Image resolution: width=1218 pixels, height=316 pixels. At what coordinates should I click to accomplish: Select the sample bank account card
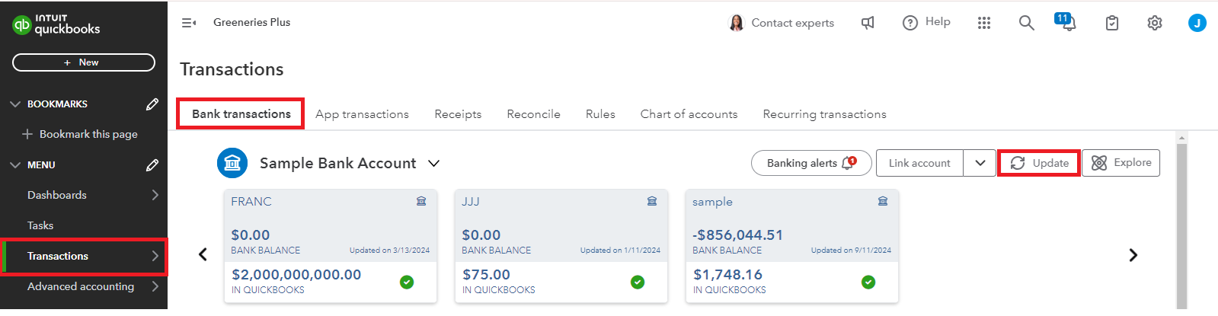pyautogui.click(x=792, y=246)
